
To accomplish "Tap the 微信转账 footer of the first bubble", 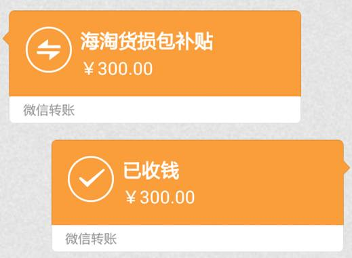I will [49, 110].
